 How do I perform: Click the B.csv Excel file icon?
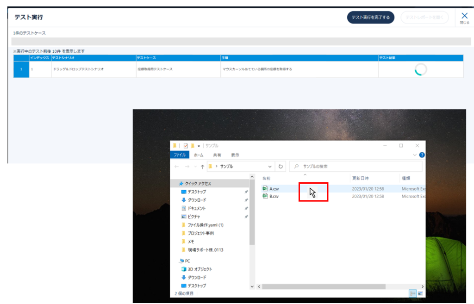pos(265,196)
